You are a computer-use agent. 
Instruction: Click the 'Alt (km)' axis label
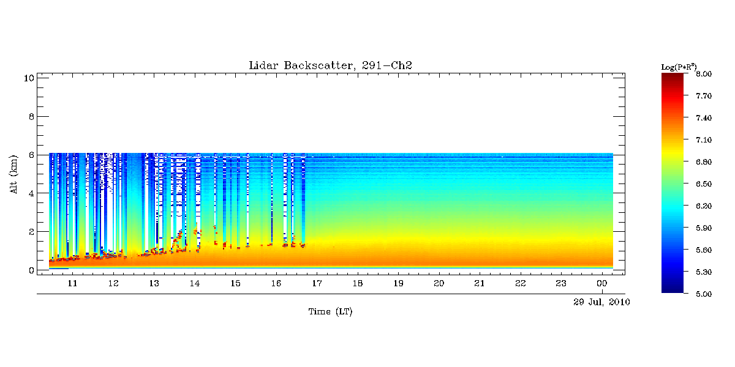13,174
